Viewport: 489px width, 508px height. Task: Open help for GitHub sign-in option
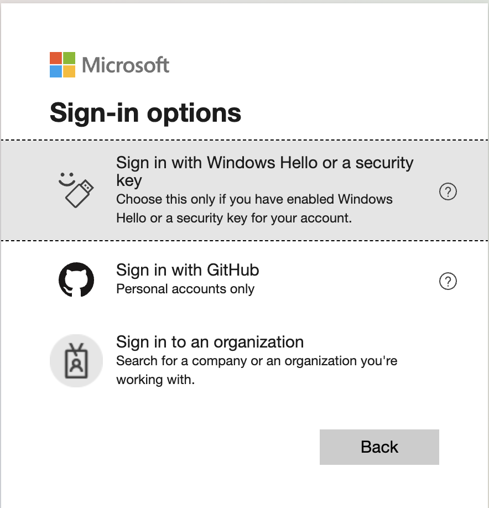[x=448, y=282]
